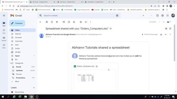177x99 pixels.
Task: Open File Explorer from taskbar
Action: click(x=26, y=97)
